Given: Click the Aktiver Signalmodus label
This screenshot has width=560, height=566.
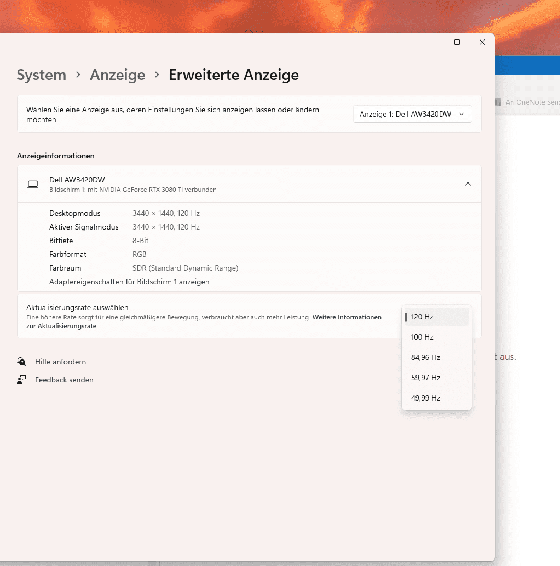Looking at the screenshot, I should point(84,227).
